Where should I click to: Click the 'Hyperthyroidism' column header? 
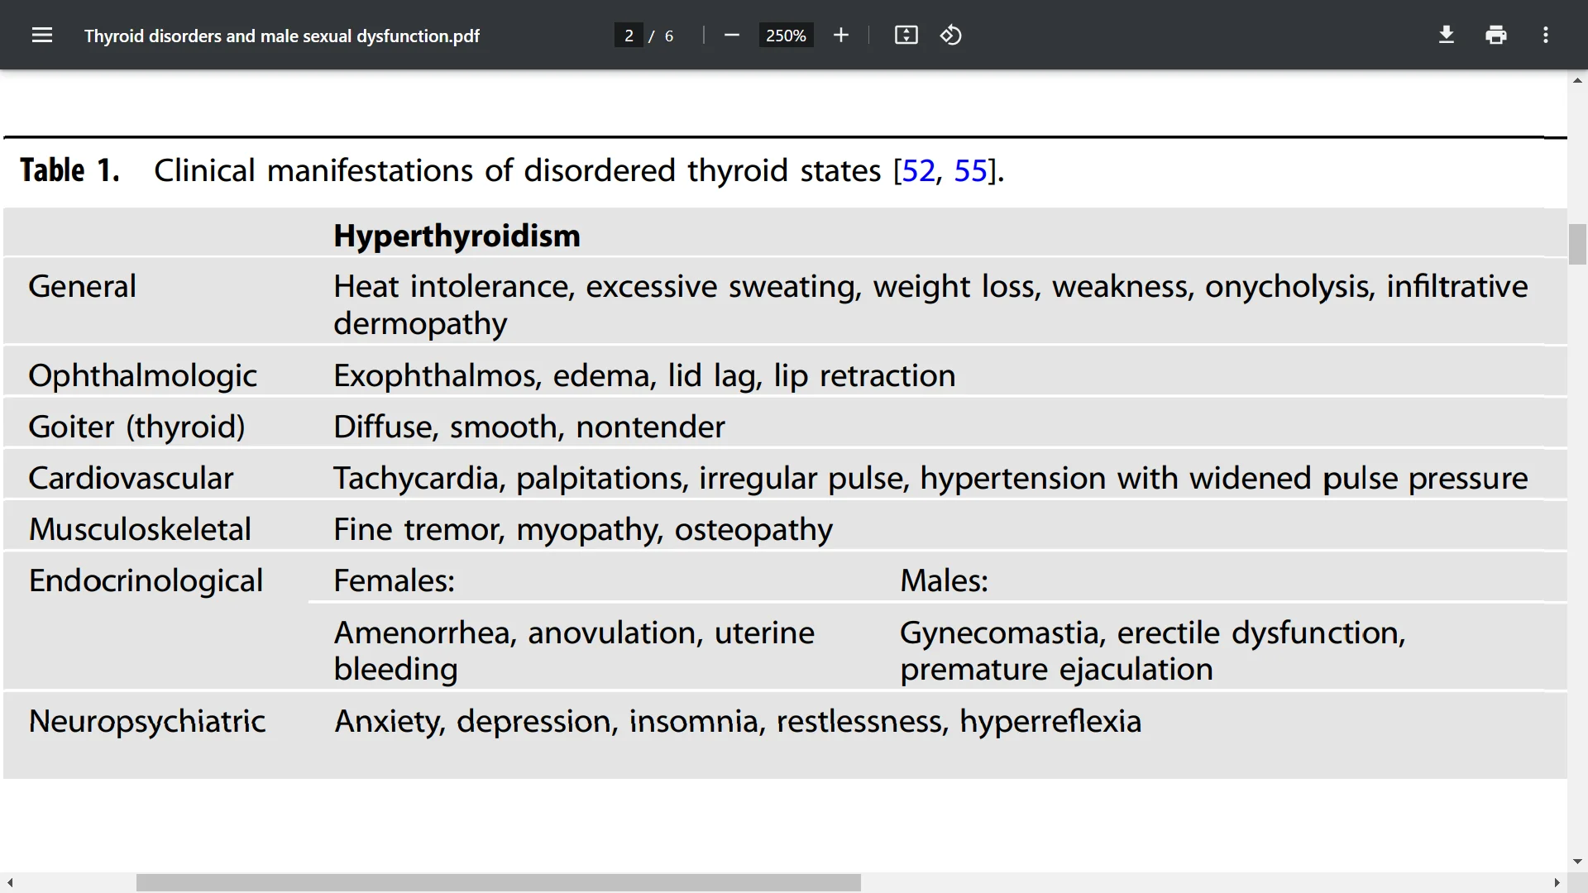pyautogui.click(x=457, y=236)
